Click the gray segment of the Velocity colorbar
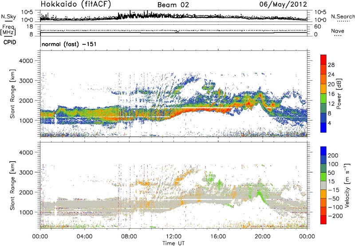The image size is (355, 246). 323,185
